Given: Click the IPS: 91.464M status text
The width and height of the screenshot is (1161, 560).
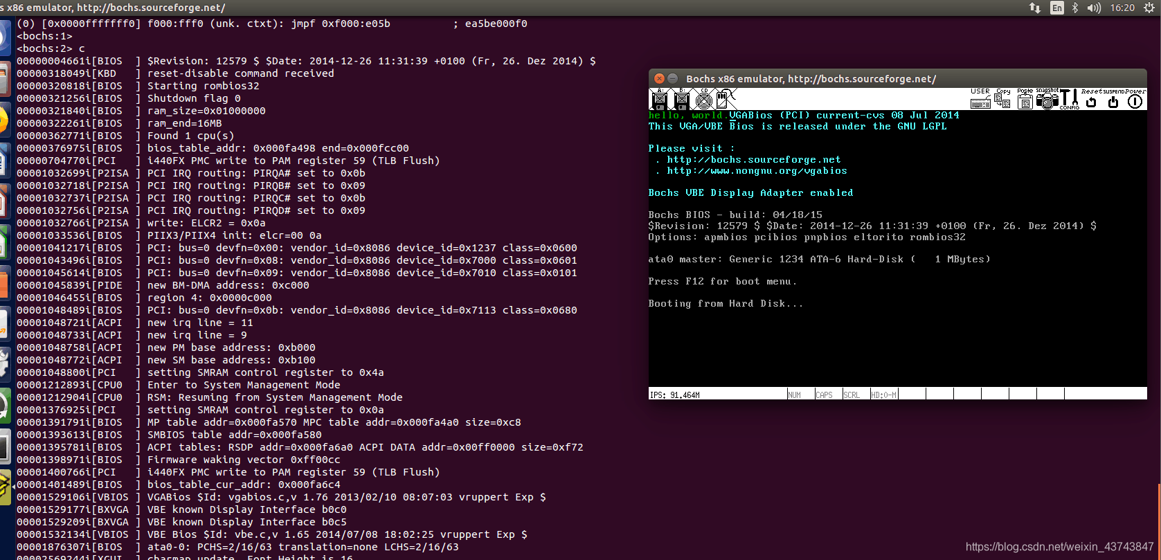Looking at the screenshot, I should pyautogui.click(x=674, y=395).
